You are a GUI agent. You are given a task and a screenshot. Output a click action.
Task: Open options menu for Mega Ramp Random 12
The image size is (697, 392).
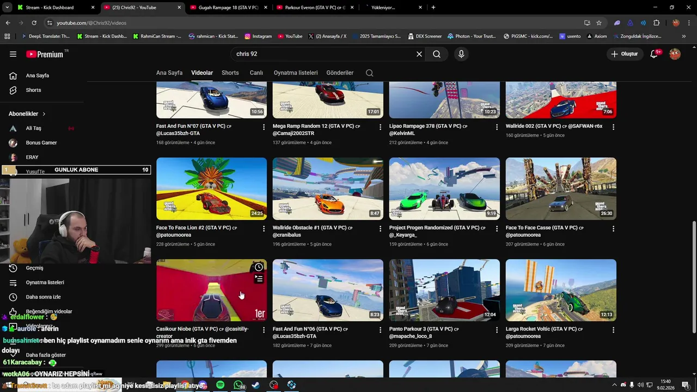pos(381,127)
